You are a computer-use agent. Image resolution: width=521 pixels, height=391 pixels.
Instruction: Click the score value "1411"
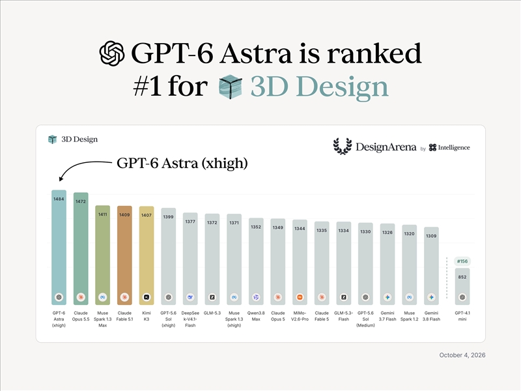point(103,214)
